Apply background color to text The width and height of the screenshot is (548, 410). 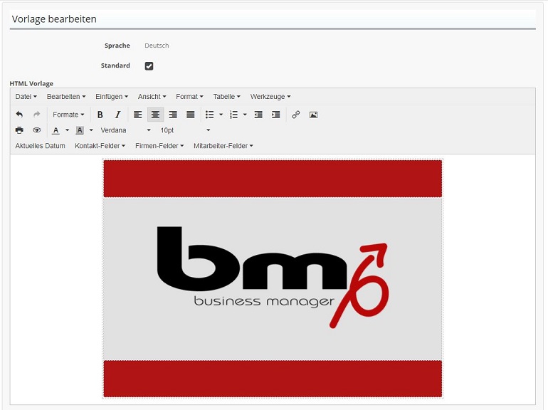click(80, 130)
